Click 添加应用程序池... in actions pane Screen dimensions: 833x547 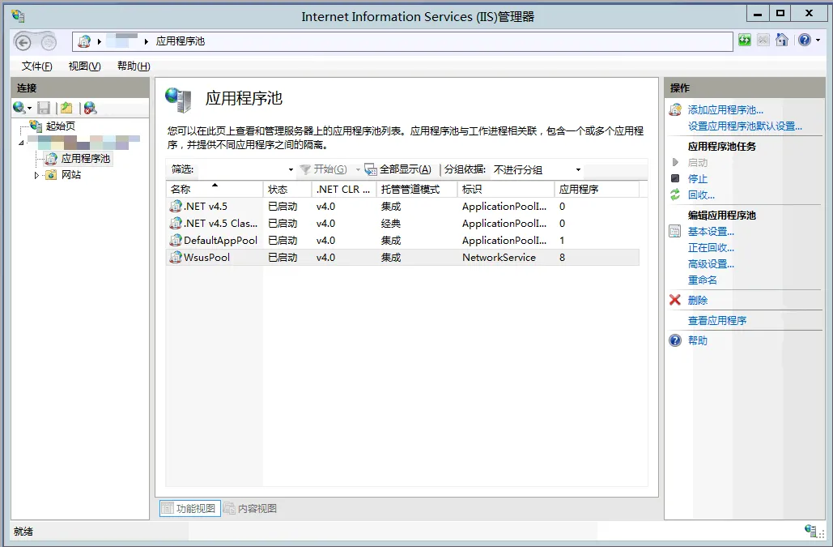[725, 110]
